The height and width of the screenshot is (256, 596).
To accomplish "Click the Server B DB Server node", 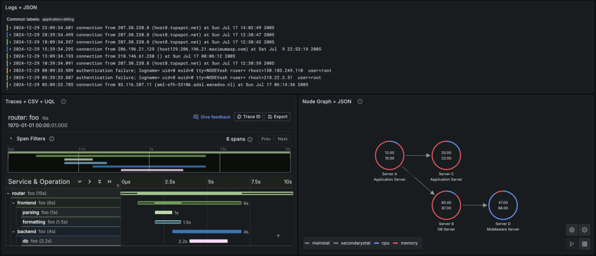I will 445,205.
